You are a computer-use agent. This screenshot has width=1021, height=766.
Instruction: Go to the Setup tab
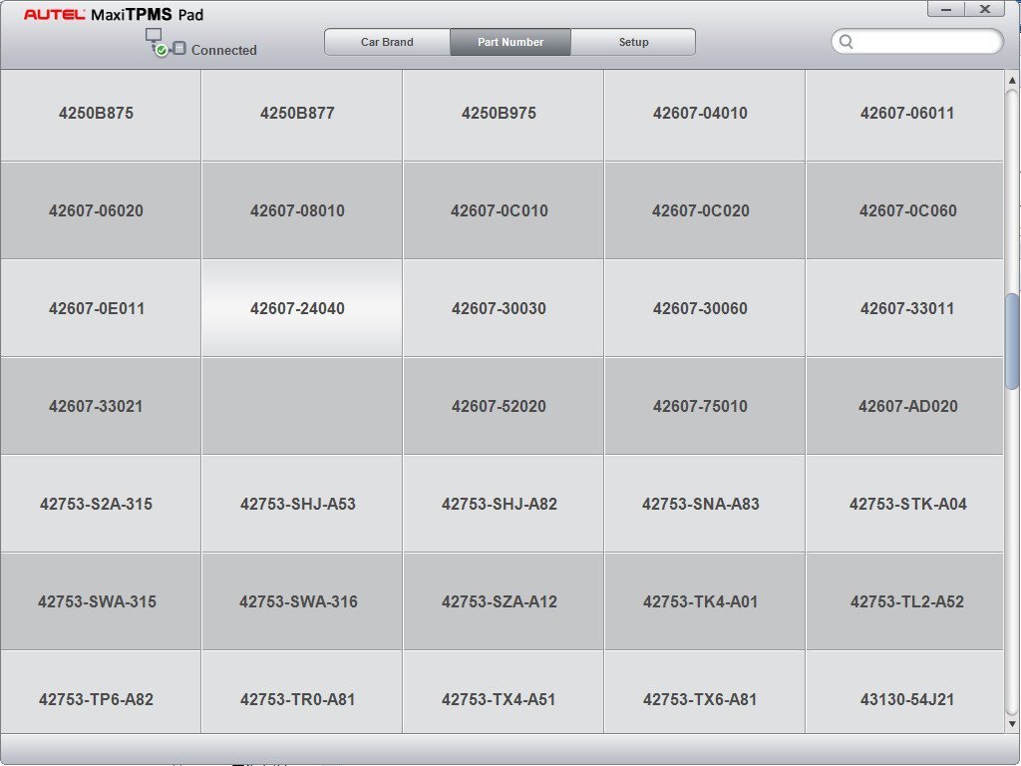pos(633,42)
